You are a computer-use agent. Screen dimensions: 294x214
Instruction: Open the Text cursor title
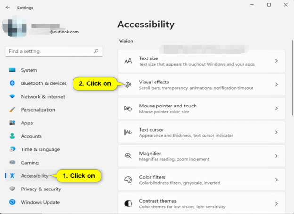[151, 130]
